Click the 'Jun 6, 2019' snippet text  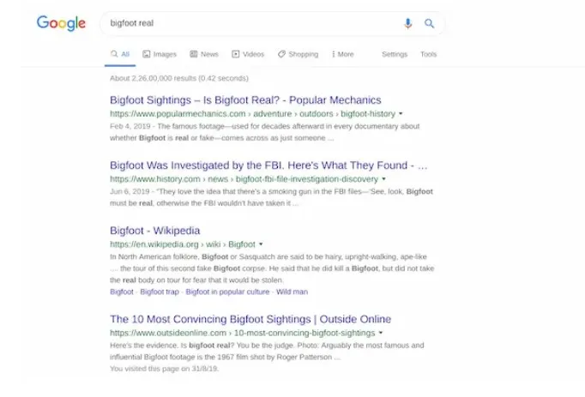coord(130,192)
